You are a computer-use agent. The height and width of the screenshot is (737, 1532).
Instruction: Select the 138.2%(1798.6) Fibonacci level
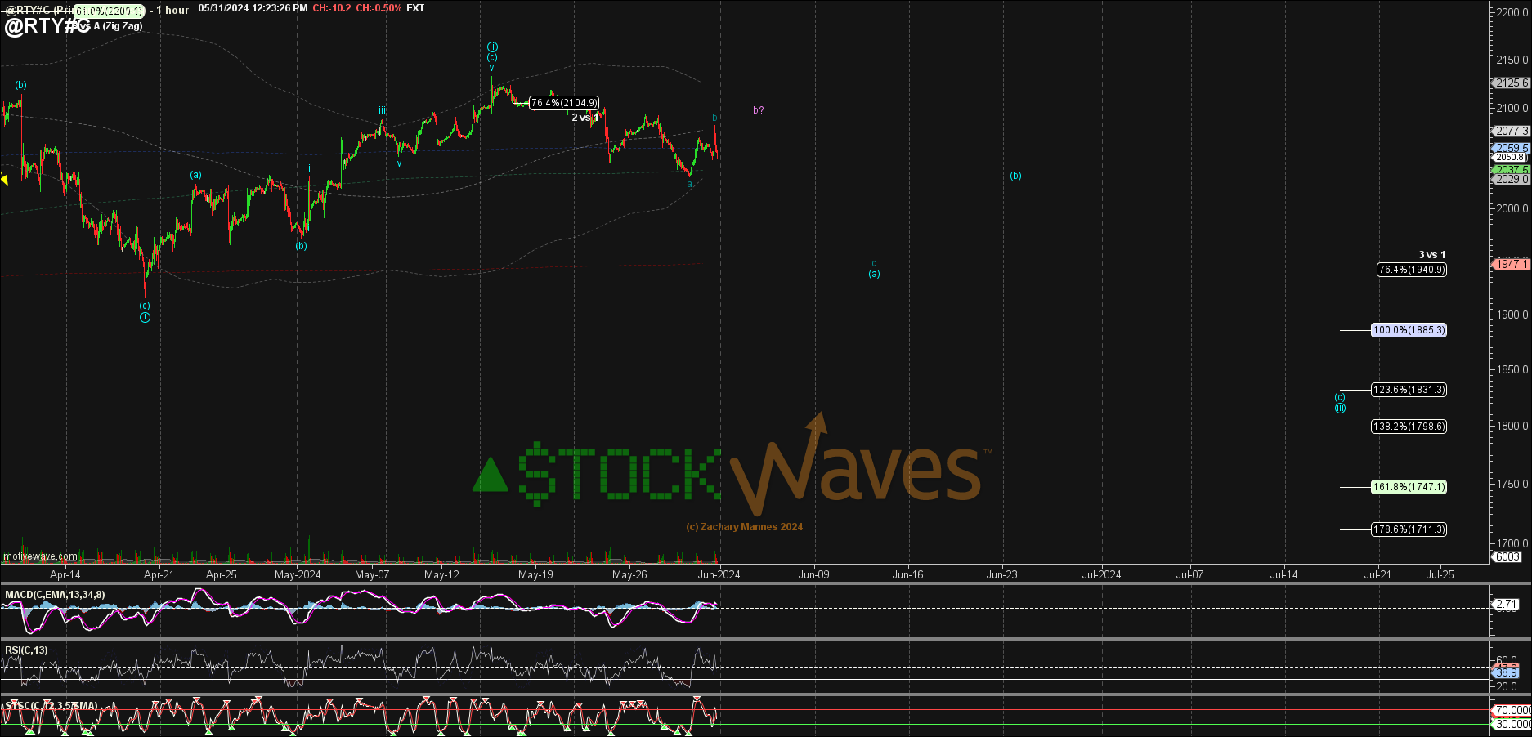pos(1409,427)
